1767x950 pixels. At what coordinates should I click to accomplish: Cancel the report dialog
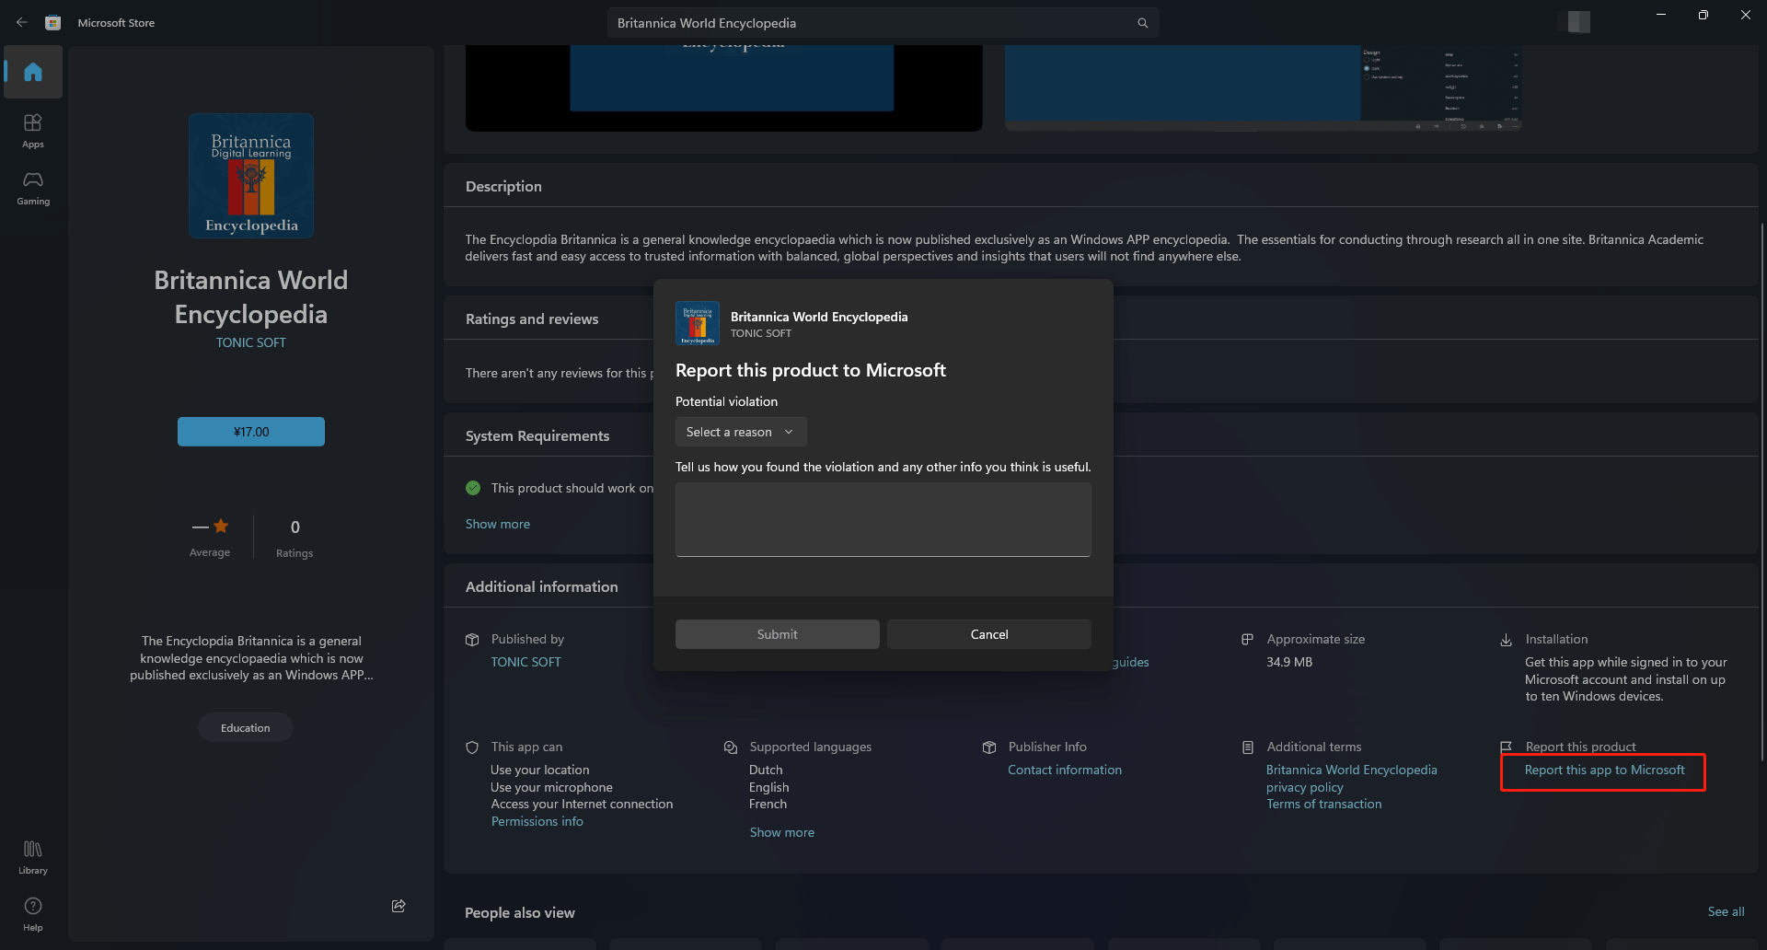pyautogui.click(x=989, y=634)
